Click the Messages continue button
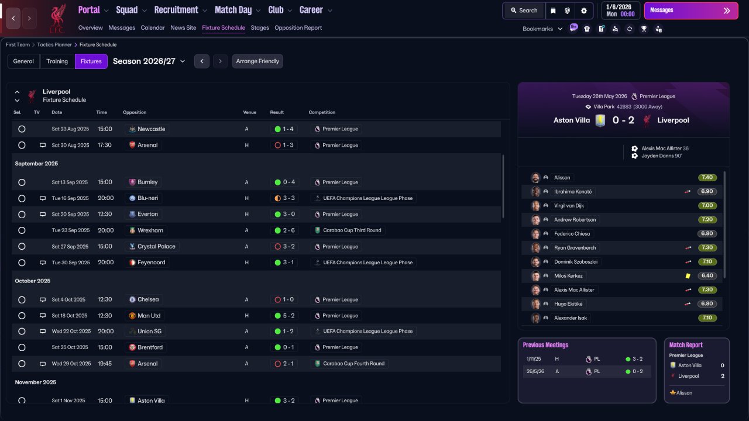Image resolution: width=749 pixels, height=421 pixels. (690, 11)
